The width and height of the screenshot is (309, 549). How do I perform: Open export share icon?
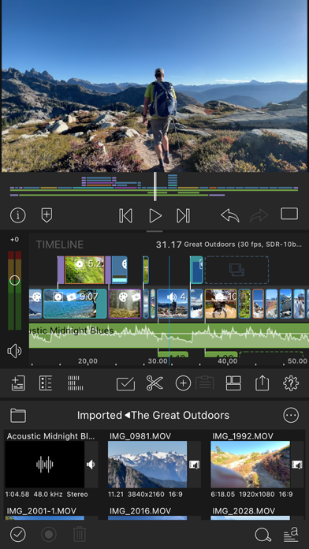click(262, 383)
